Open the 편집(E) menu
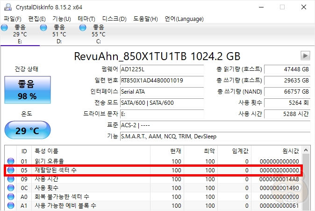Image resolution: width=315 pixels, height=211 pixels. click(x=37, y=19)
